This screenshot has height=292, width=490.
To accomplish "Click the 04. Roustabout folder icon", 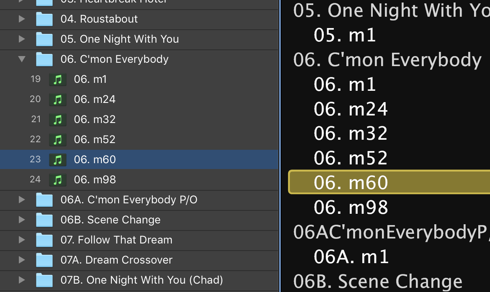I will click(44, 19).
